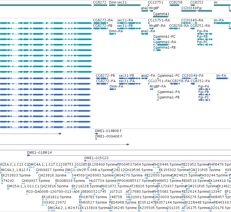
Task: Click transcript Ggamma1-RA
Action: 165,42
